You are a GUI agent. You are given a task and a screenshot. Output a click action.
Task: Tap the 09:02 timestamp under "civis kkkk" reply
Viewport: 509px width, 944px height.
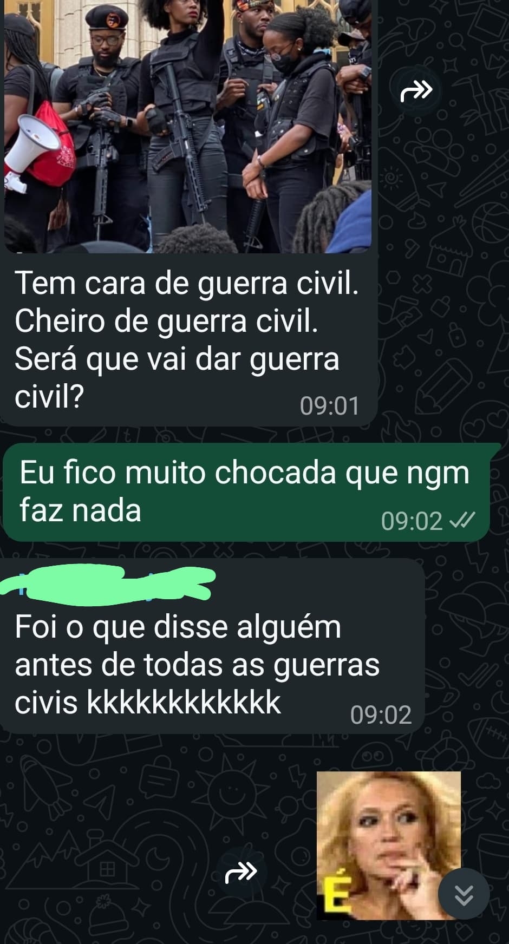tap(381, 715)
